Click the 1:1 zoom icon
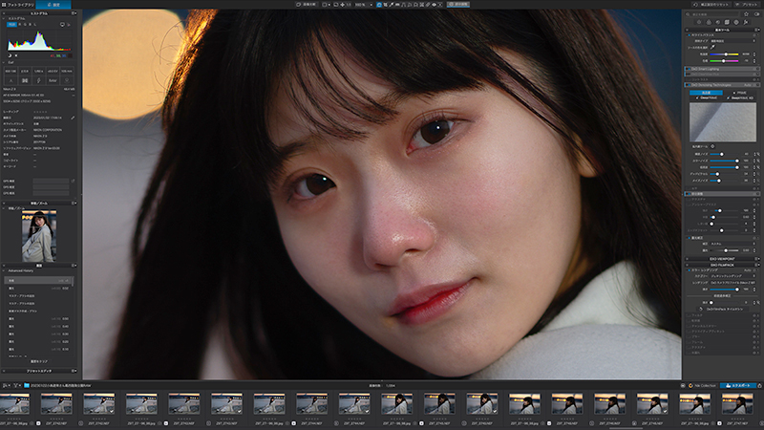The image size is (764, 430). [349, 5]
